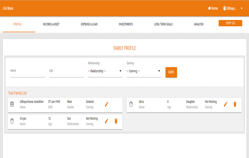Click Ukria's Not Working earning value
This screenshot has height=158, width=249.
coord(211,102)
